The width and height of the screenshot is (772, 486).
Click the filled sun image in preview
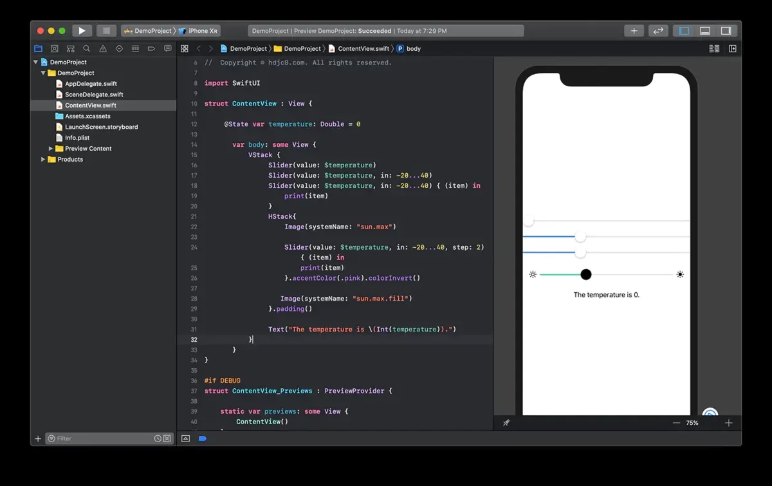tap(680, 275)
